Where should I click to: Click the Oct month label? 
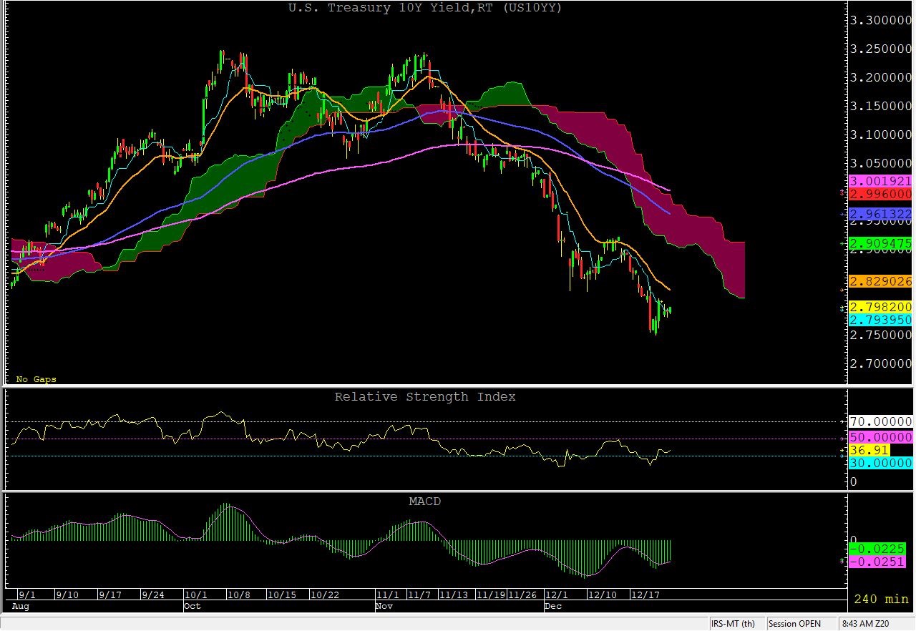(x=193, y=607)
